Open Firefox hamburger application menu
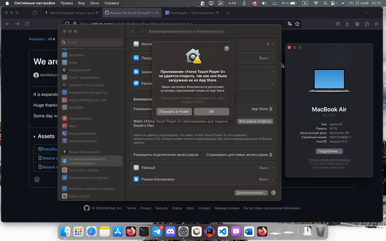386x241 pixels. click(376, 24)
